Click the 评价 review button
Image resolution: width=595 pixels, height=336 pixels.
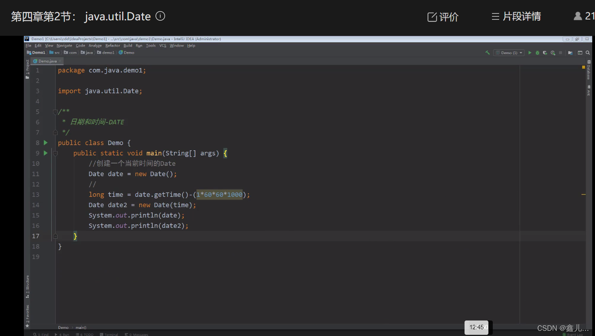(x=443, y=17)
